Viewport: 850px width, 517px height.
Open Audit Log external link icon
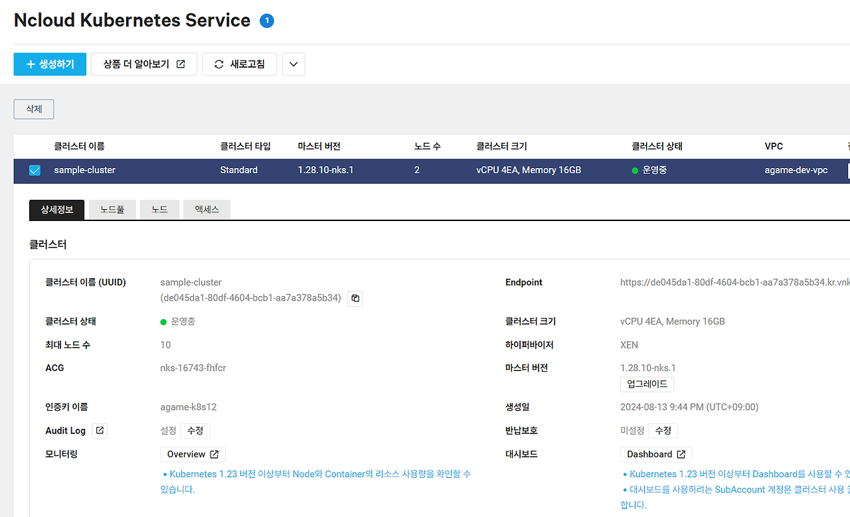coord(100,431)
